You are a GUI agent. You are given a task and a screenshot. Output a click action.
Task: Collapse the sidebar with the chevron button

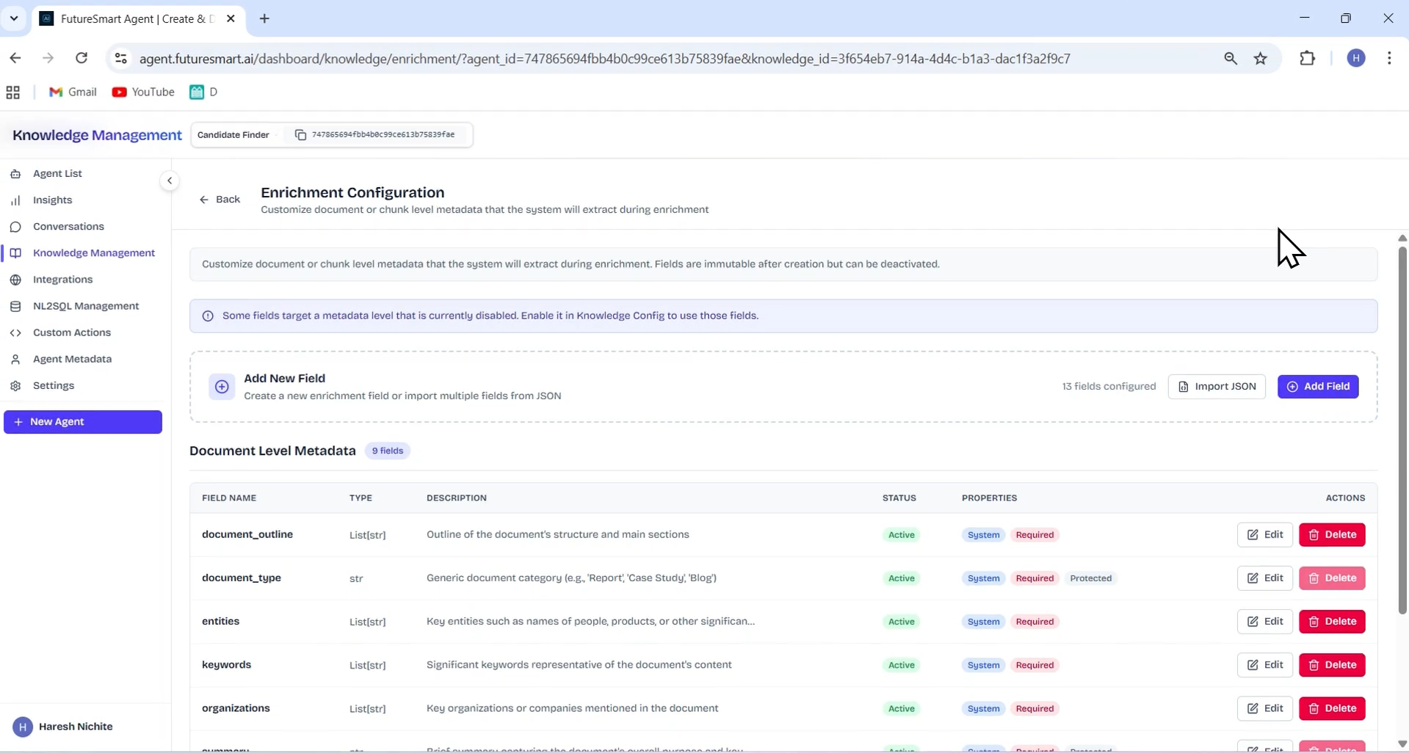pos(170,181)
